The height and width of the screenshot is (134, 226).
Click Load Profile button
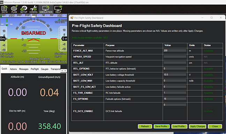(x=179, y=127)
